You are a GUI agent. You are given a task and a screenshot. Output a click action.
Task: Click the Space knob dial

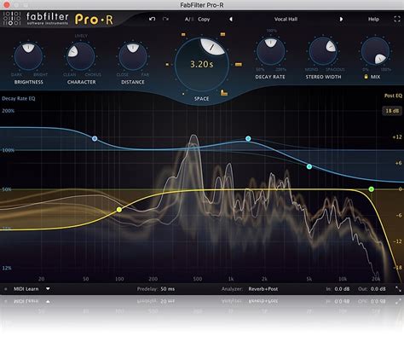[x=202, y=65]
